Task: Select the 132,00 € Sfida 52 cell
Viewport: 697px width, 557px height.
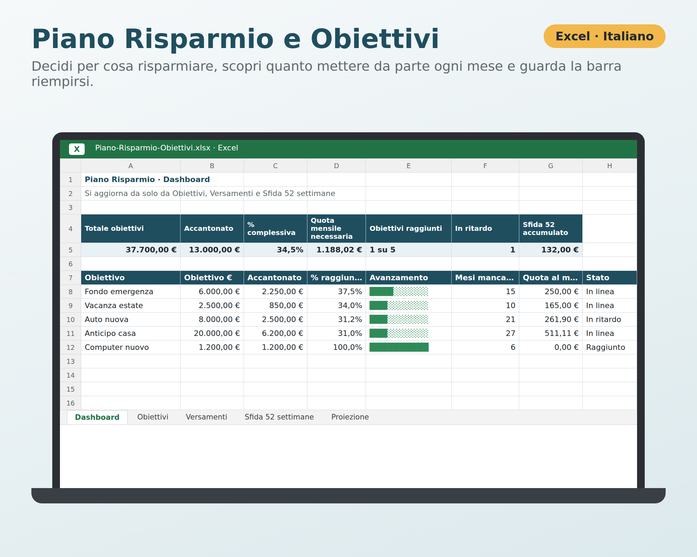Action: tap(551, 250)
